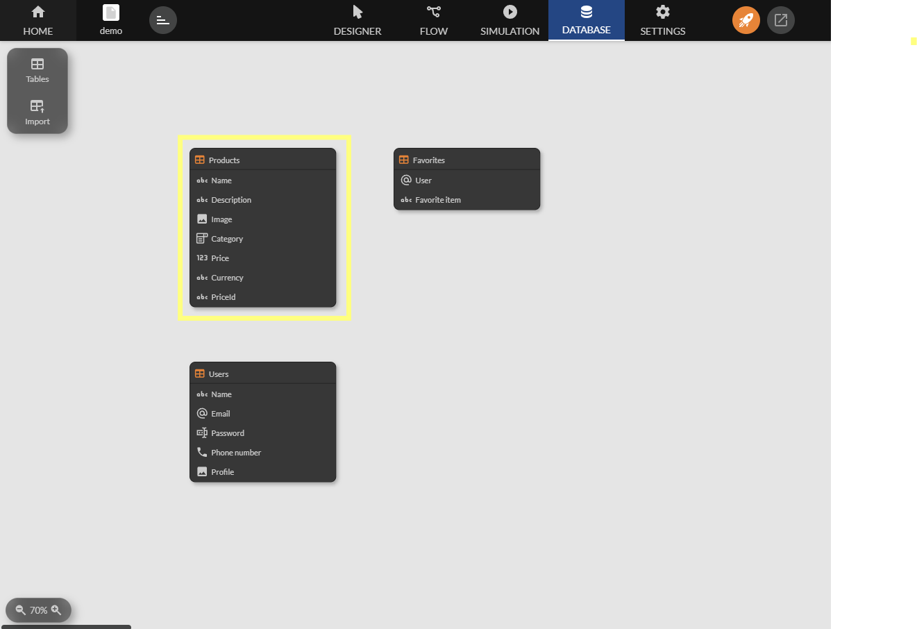The image size is (917, 629).
Task: Select the Favorite item field
Action: click(467, 200)
